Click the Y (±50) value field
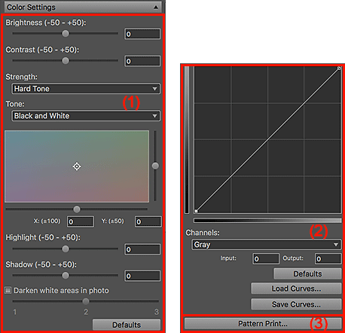Screen dimensions: 345x333 click(x=148, y=221)
